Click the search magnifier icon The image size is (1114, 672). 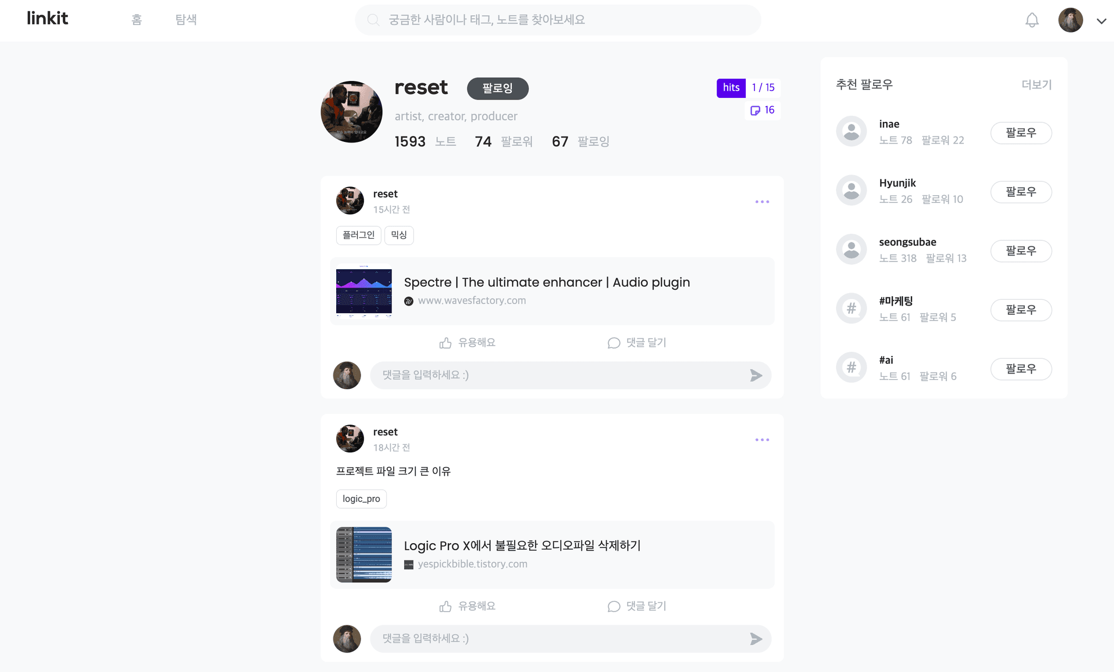[x=373, y=20]
